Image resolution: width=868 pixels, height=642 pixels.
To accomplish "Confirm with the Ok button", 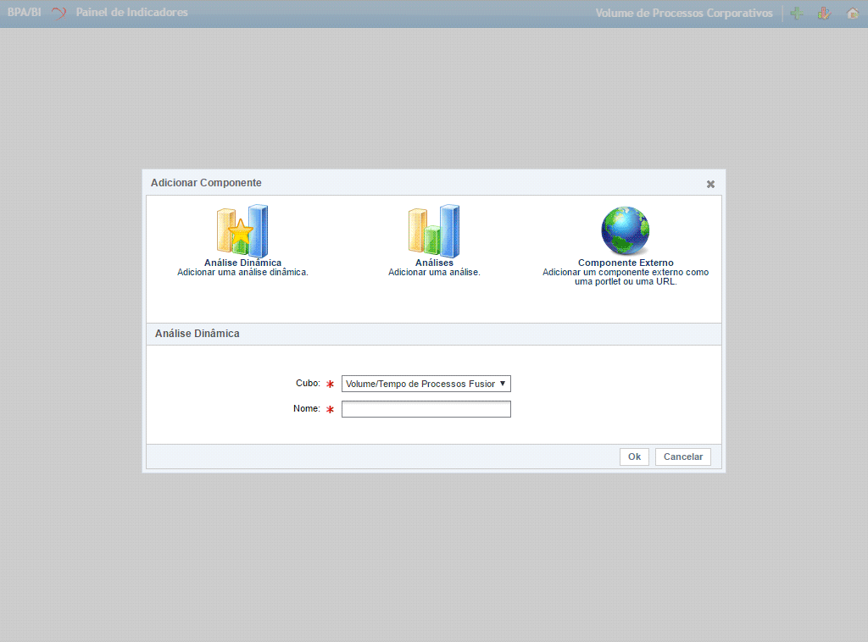I will [x=634, y=457].
